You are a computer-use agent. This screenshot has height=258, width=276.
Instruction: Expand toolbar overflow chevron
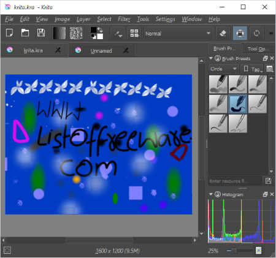pos(271,33)
